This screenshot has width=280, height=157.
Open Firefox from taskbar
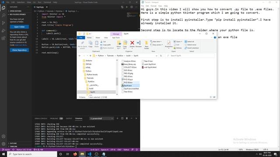(75, 154)
